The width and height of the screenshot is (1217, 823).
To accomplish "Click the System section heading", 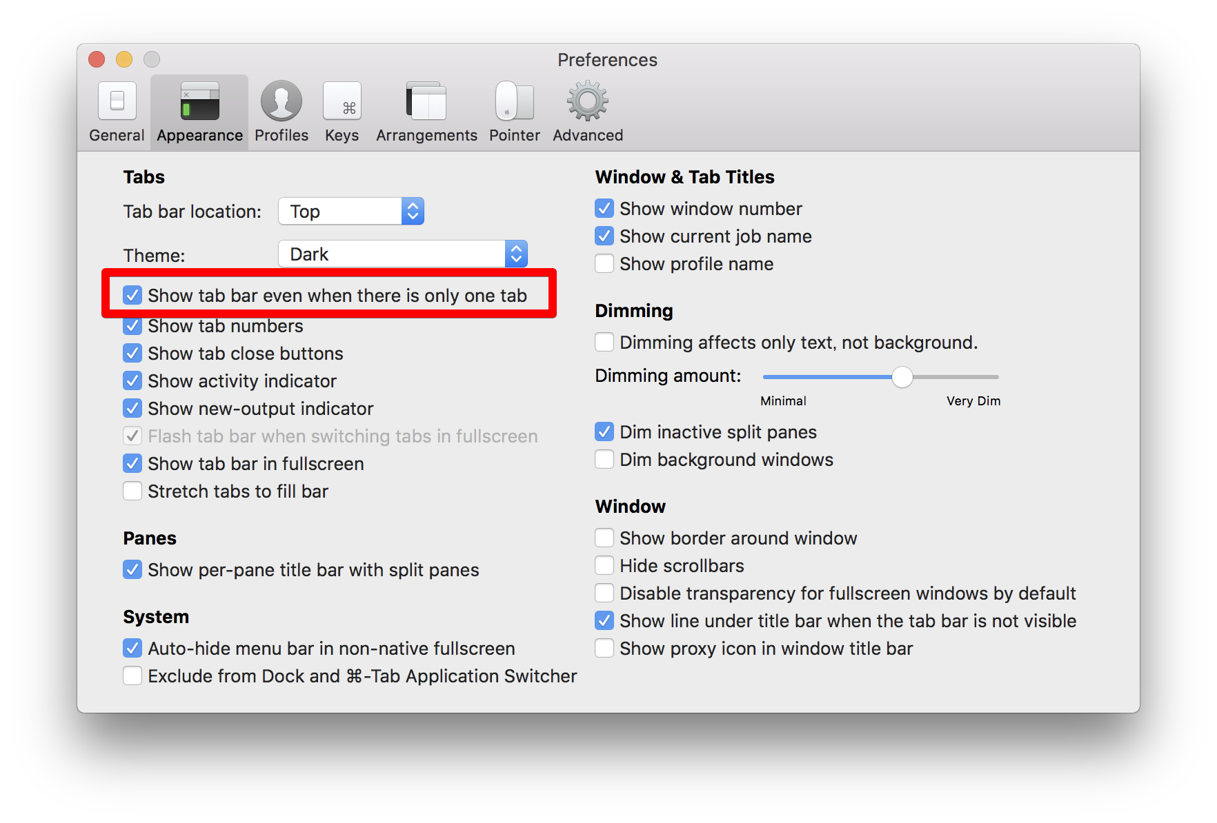I will (x=156, y=617).
